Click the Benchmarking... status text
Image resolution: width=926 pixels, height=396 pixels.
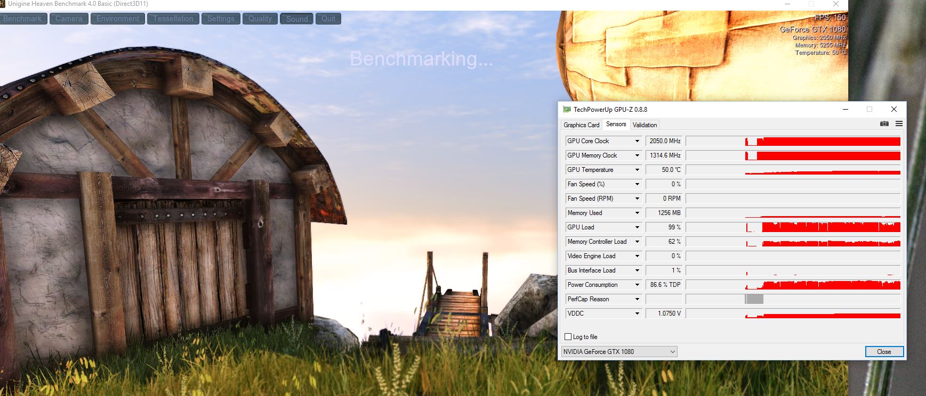point(421,59)
